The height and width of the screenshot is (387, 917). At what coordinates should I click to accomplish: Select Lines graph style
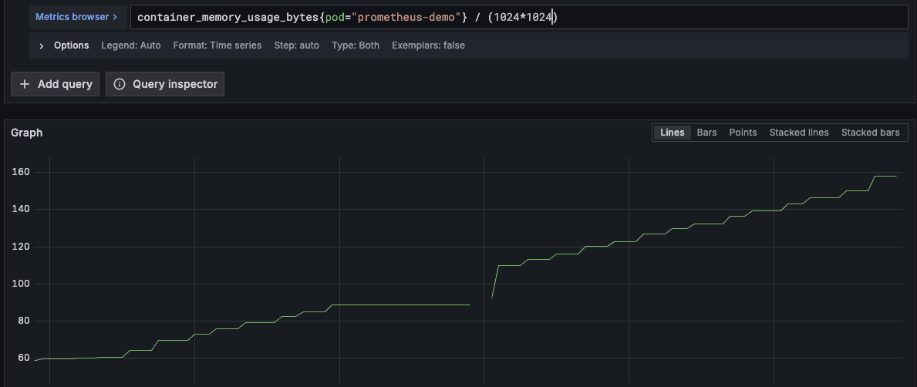(672, 133)
